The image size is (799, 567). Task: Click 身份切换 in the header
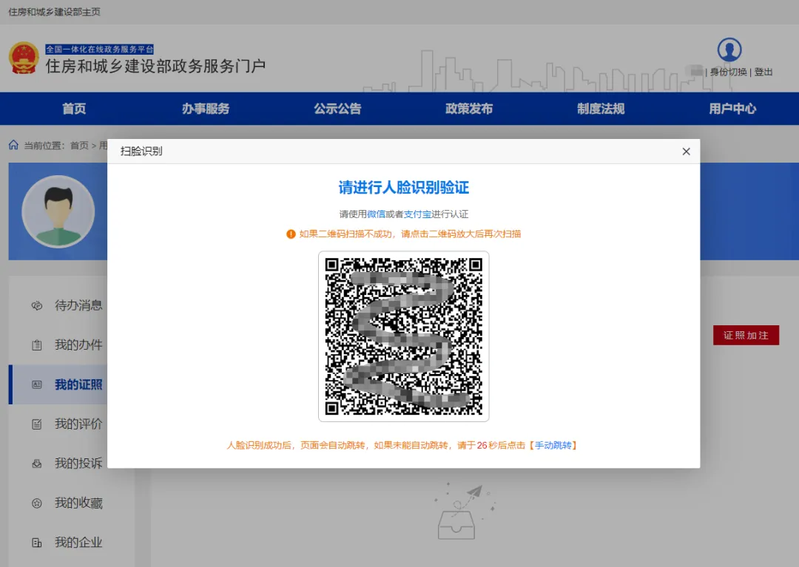pos(728,72)
